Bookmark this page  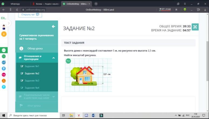tap(176, 10)
